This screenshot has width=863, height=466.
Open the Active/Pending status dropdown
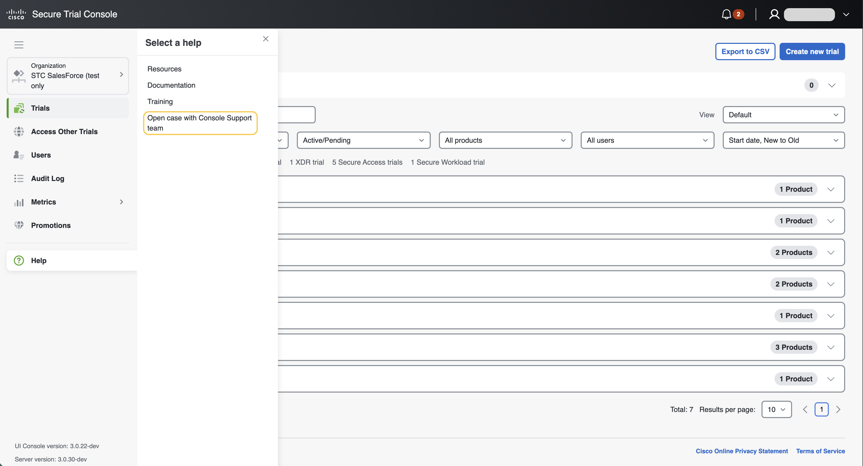[363, 140]
